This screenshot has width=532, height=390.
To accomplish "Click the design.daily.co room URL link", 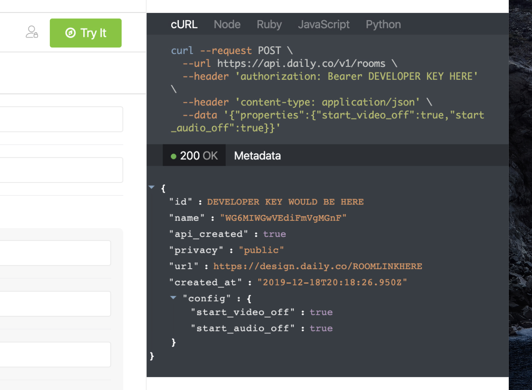I will 317,266.
